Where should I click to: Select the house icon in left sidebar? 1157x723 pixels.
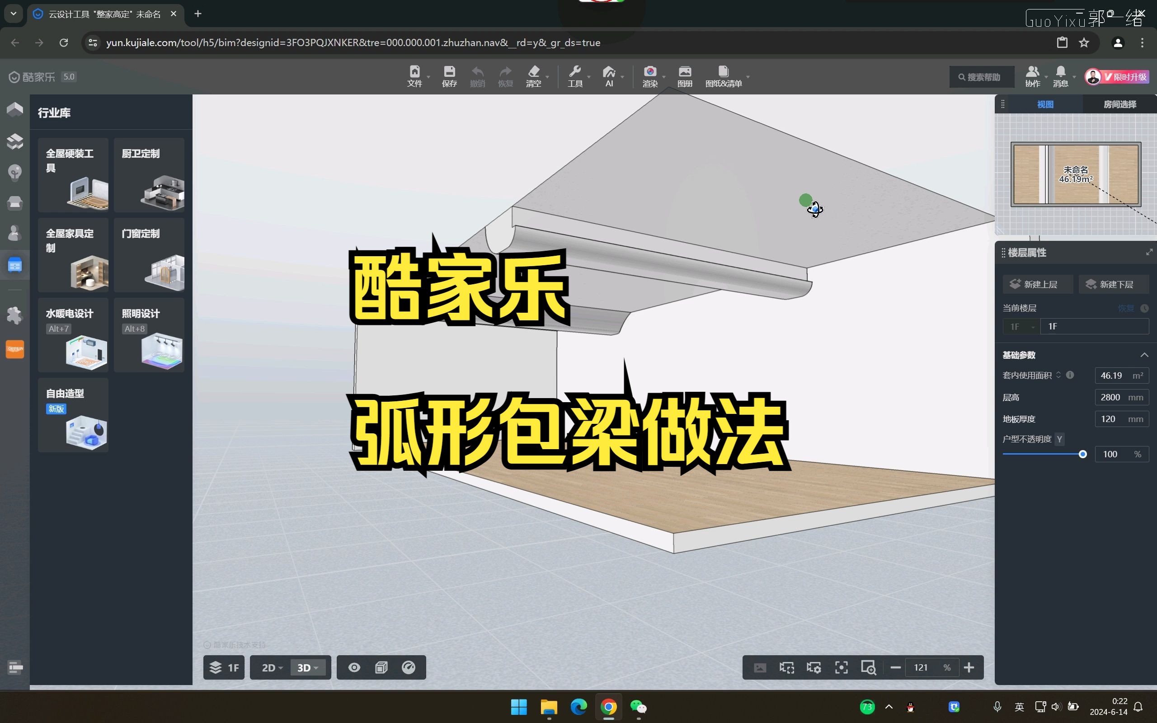coord(15,109)
